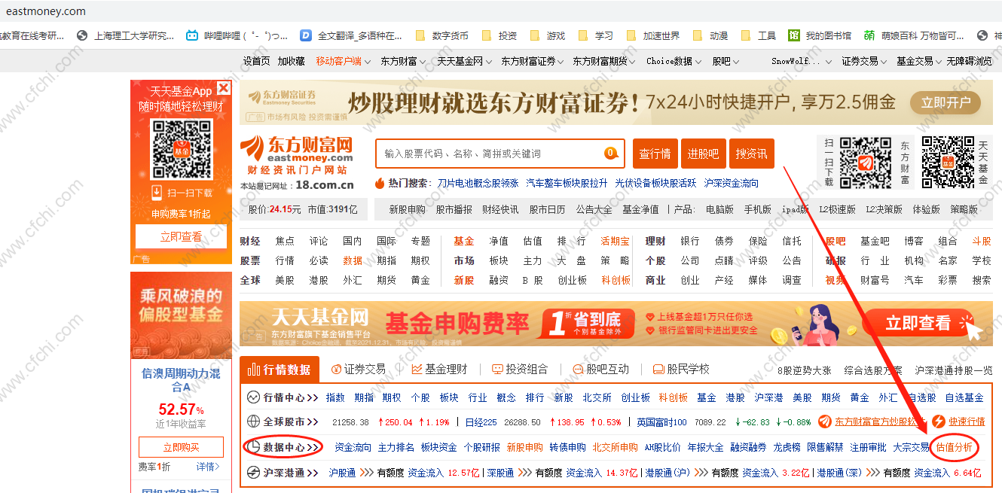Screen dimensions: 1002x493
Task: Click the bilibili bookmark icon
Action: 193,35
